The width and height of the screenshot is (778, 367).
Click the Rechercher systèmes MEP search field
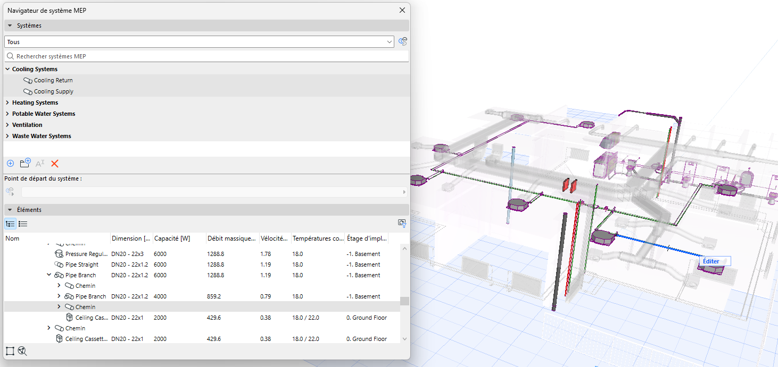pos(206,56)
